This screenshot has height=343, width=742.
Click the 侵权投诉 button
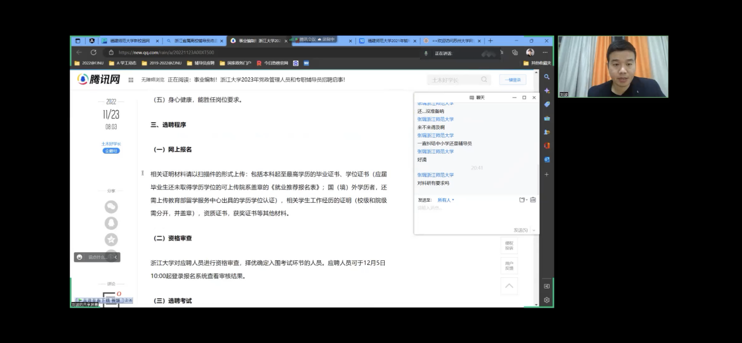(509, 246)
